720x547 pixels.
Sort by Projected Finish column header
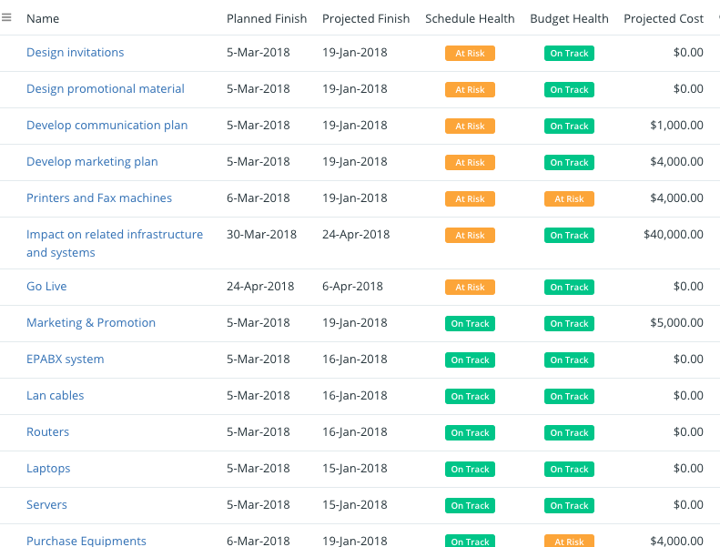366,19
